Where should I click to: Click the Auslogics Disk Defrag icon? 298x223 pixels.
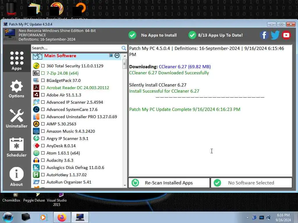[x=36, y=168]
